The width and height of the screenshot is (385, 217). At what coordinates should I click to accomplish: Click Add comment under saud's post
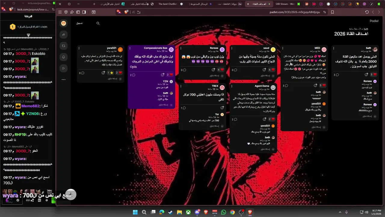tap(267, 76)
